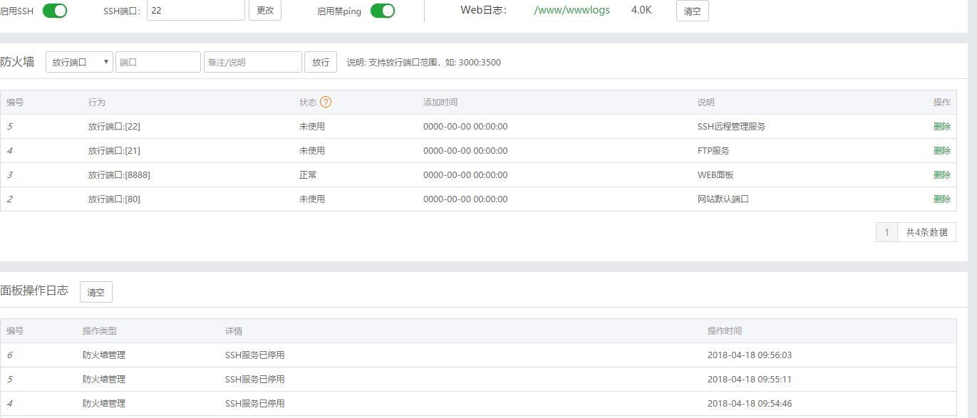Image resolution: width=977 pixels, height=418 pixels.
Task: Click 更改 to change SSH port
Action: 264,11
